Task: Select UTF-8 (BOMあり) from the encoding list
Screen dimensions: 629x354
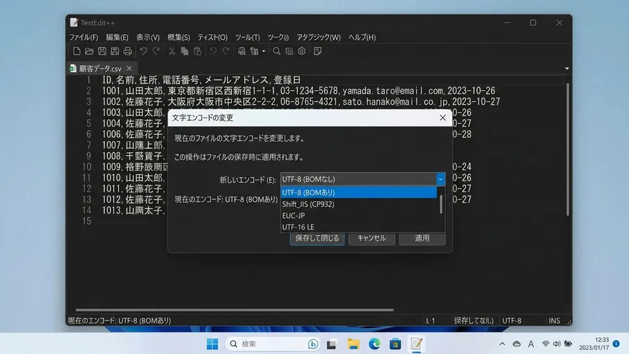Action: pyautogui.click(x=359, y=192)
